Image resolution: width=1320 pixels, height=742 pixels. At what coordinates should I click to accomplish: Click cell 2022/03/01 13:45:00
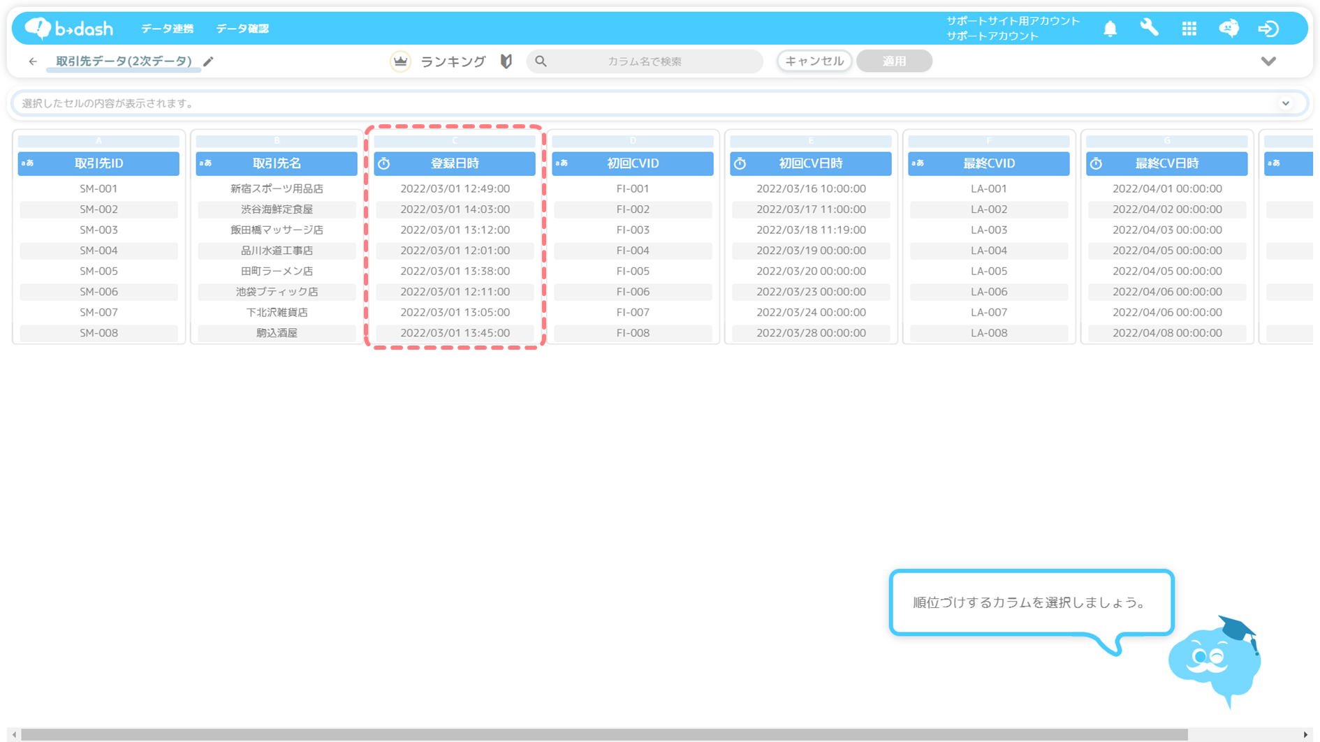[x=455, y=333]
